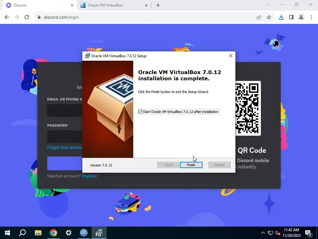Share this page from the address bar
Screen dimensions: 318x239
click(259, 17)
